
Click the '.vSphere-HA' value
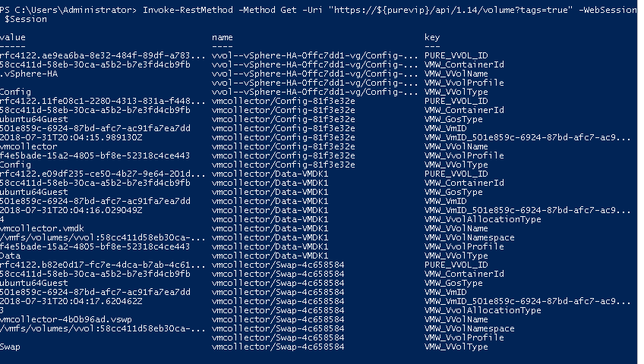[29, 74]
